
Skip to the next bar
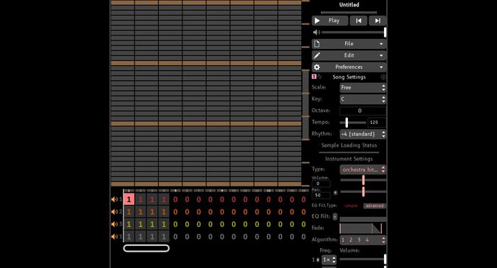[x=378, y=21]
